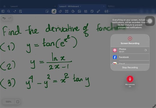Click the Facebook app icon in list
The width and height of the screenshot is (156, 108).
tap(115, 57)
